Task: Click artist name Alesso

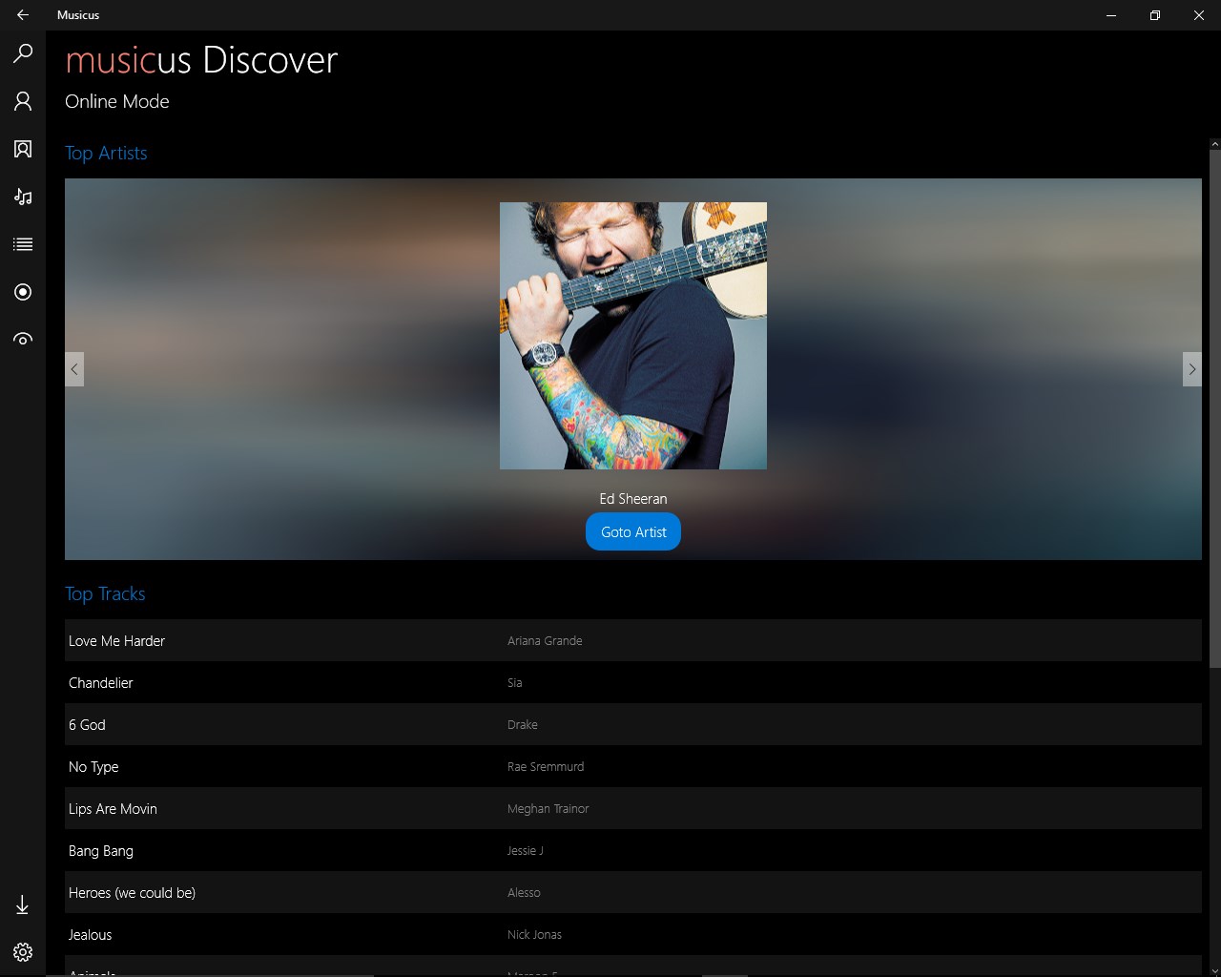Action: pyautogui.click(x=524, y=892)
